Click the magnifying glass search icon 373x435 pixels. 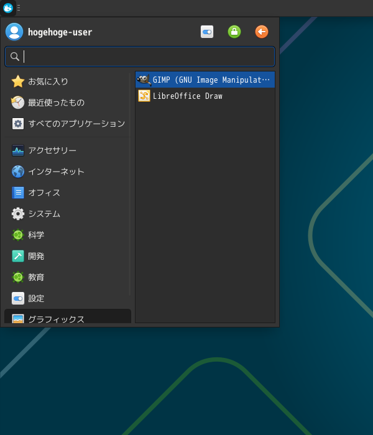[x=15, y=57]
